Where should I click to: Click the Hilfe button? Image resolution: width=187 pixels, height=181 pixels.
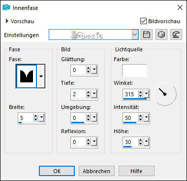pos(136,171)
